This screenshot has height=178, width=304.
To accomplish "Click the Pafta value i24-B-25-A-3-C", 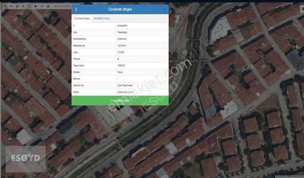I will [125, 92].
